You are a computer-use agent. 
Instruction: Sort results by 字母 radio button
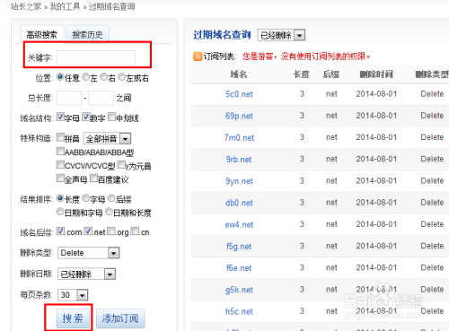click(85, 198)
